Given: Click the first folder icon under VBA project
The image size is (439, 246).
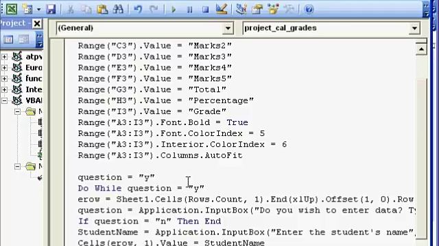Looking at the screenshot, I should 30,111.
